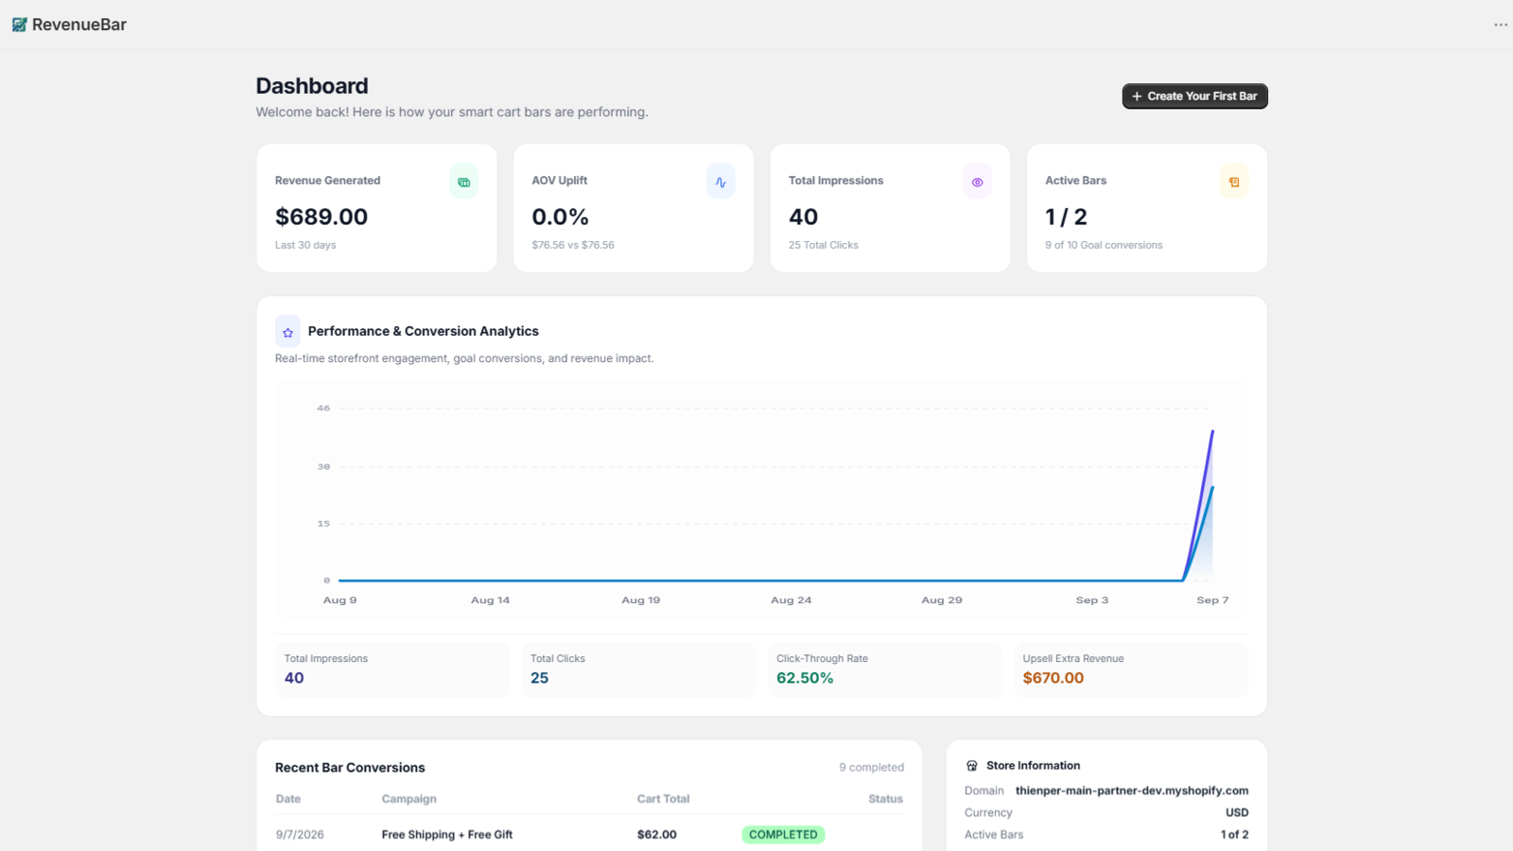Screen dimensions: 1513x851
Task: Select the Click-Through Rate 62.50% tile
Action: pyautogui.click(x=885, y=669)
